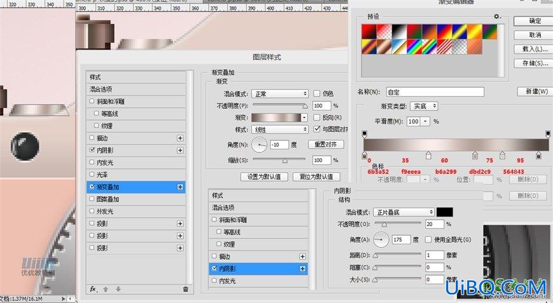Select the gray checkered neutral density preset

point(460,46)
